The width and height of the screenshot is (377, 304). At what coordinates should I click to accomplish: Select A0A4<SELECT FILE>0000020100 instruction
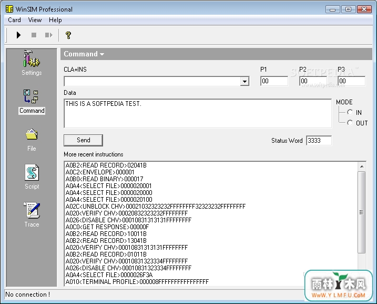coord(109,200)
